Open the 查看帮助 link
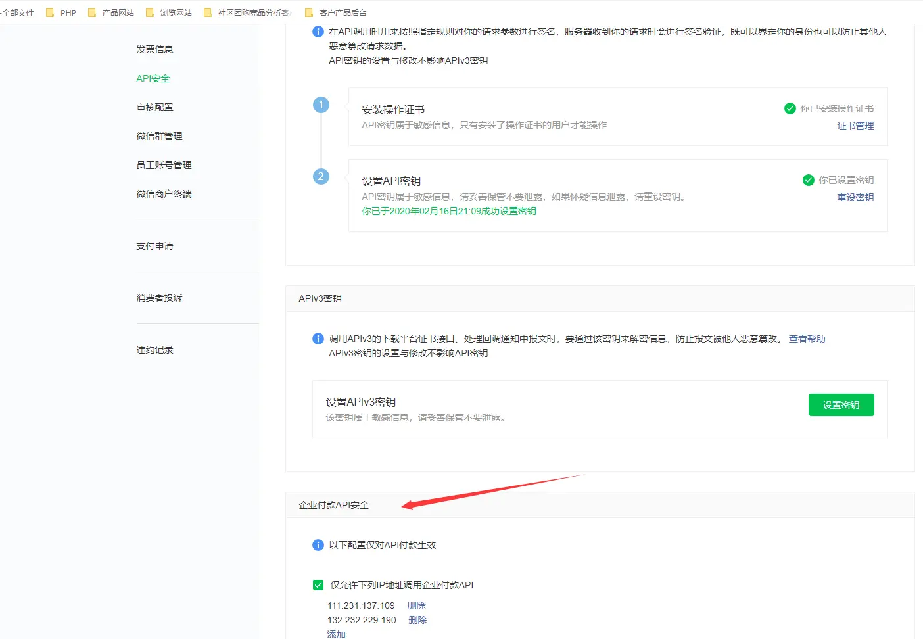The width and height of the screenshot is (923, 639). (x=807, y=339)
